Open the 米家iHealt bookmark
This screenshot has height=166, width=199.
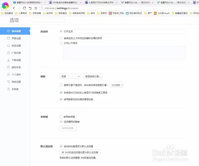[x=162, y=13]
